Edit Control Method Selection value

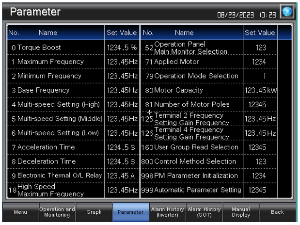point(260,161)
